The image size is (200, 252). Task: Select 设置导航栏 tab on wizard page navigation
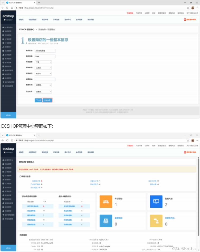click(x=33, y=20)
